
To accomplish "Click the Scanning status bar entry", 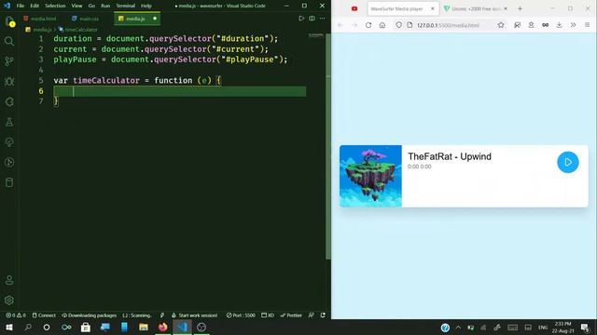I will (137, 315).
